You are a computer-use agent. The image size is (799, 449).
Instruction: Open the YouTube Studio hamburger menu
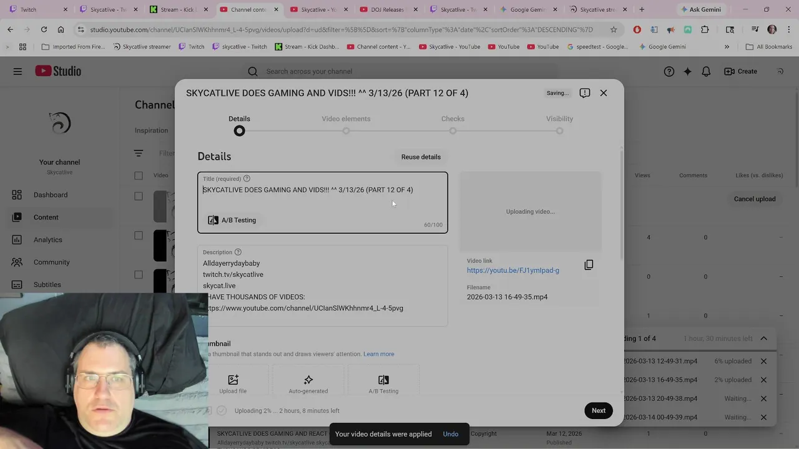coord(17,71)
